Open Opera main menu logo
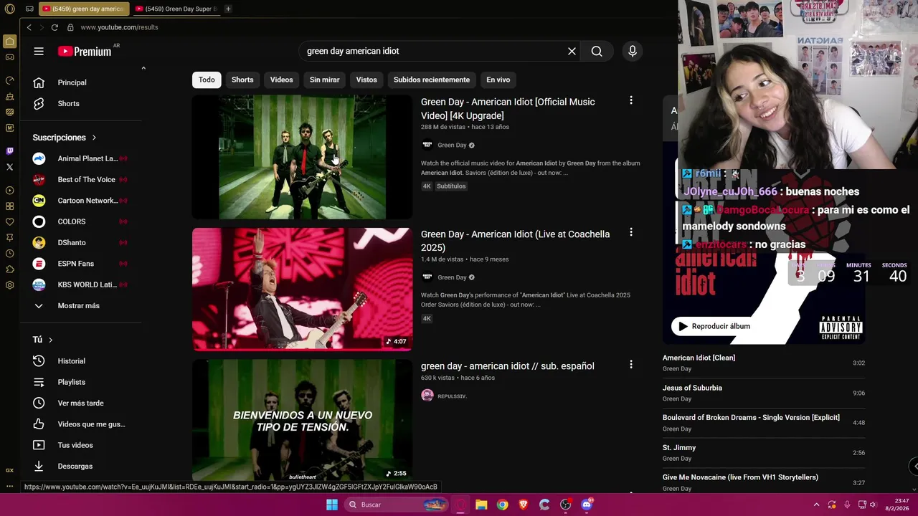 [x=9, y=9]
